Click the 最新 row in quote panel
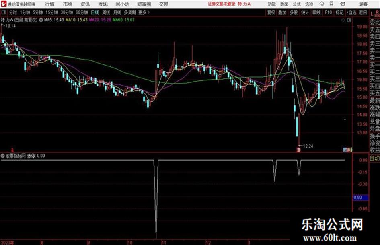This screenshot has height=245, width=380. (375, 100)
